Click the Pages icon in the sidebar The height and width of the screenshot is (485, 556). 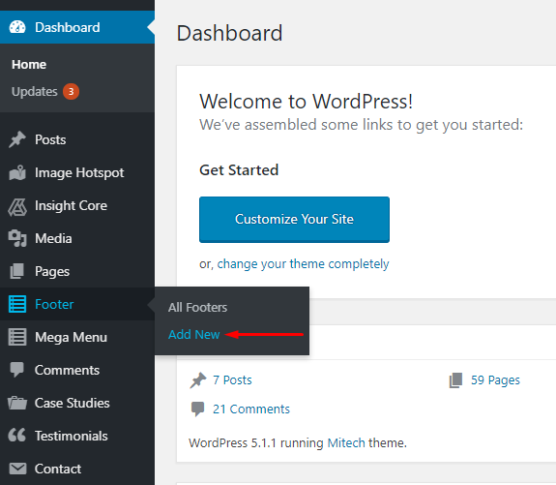[17, 271]
